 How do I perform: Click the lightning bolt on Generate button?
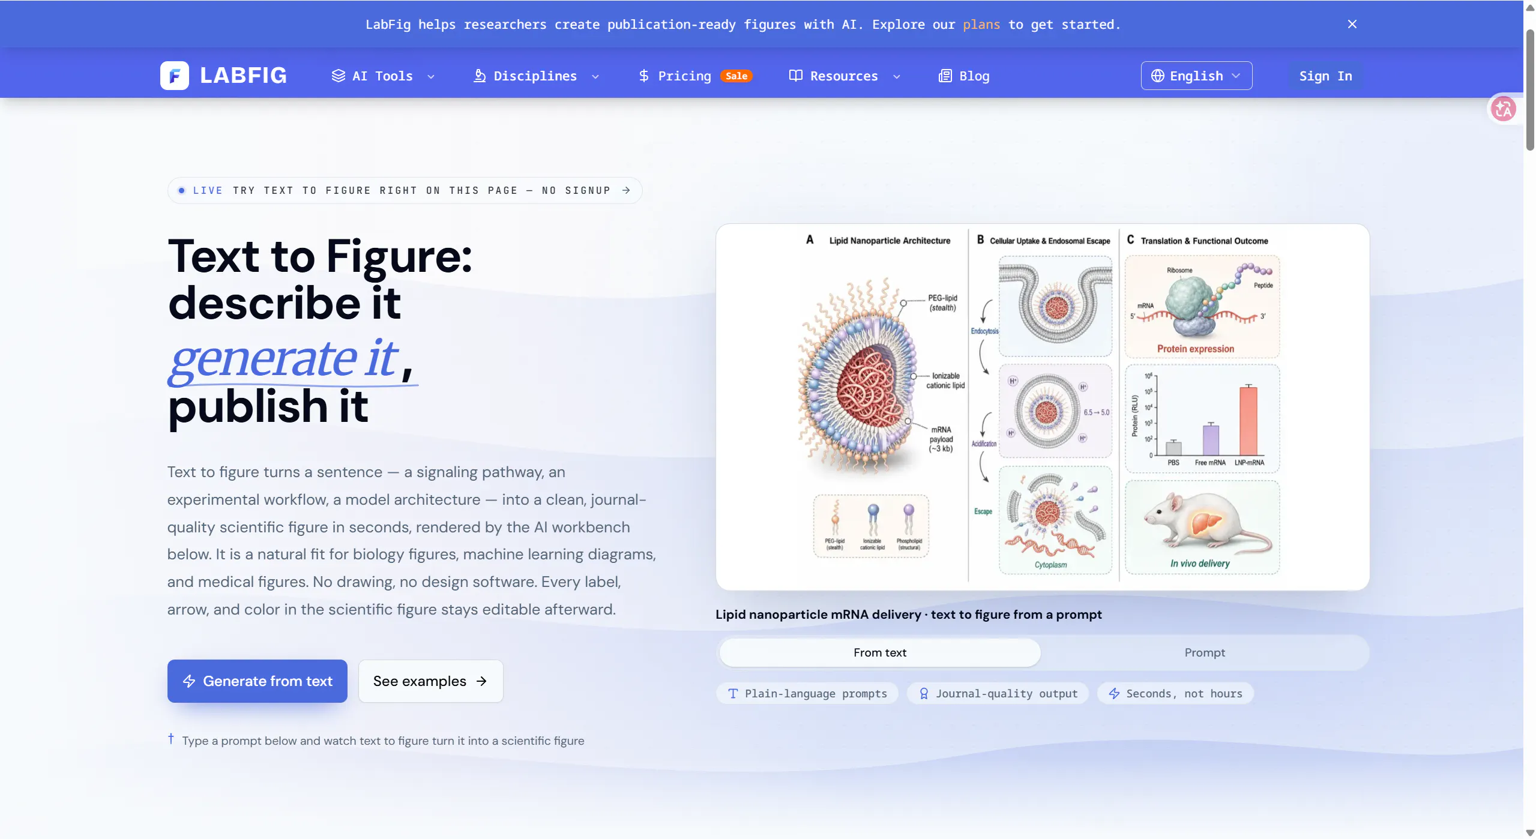click(x=189, y=681)
